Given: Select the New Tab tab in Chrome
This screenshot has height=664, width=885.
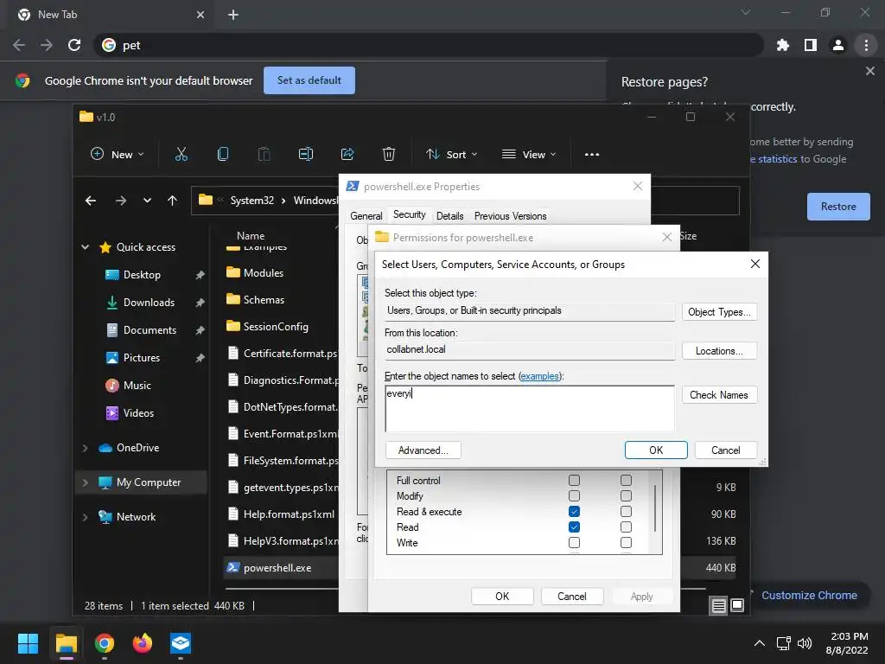Looking at the screenshot, I should click(111, 15).
